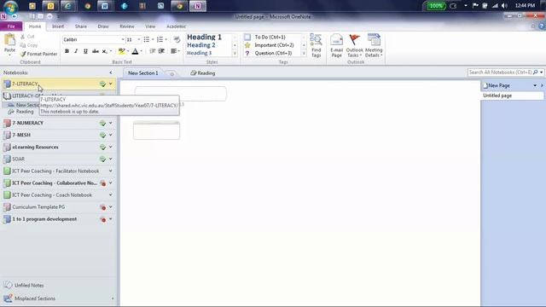Screen dimensions: 546x307
Task: Switch to the Draw ribbon tab
Action: 103,26
